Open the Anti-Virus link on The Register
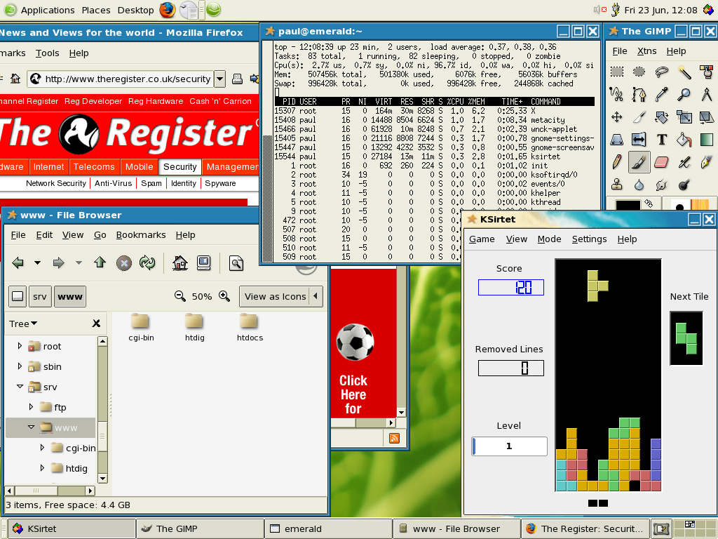The image size is (718, 539). [x=113, y=183]
